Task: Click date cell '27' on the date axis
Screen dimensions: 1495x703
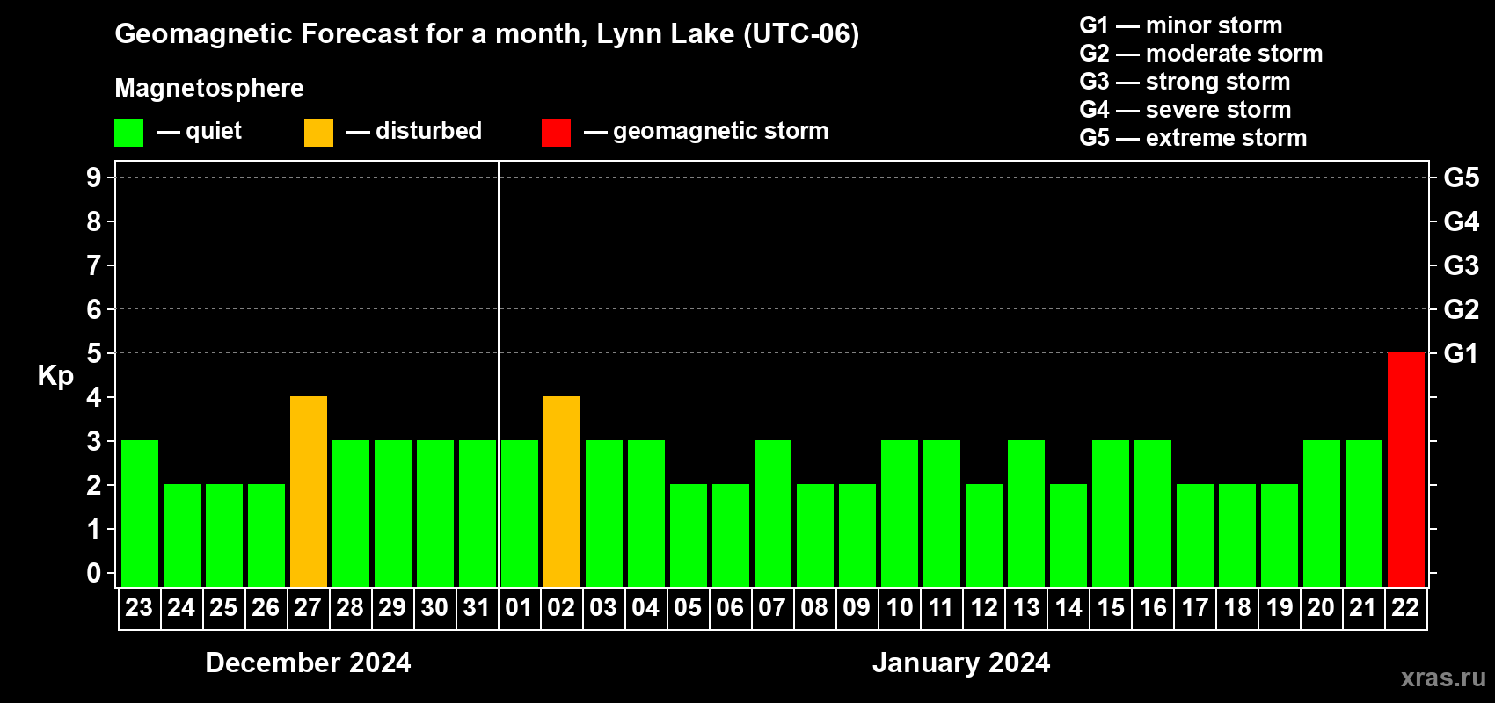Action: (x=309, y=608)
